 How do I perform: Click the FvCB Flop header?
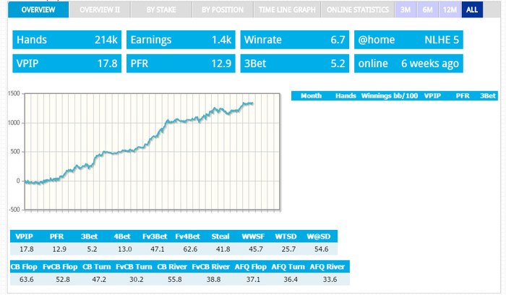(x=60, y=267)
